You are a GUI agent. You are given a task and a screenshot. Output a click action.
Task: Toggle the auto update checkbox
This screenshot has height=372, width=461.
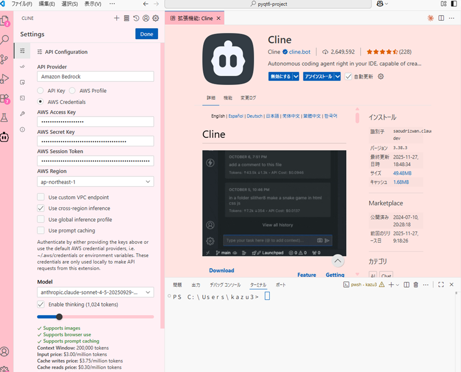pyautogui.click(x=348, y=76)
